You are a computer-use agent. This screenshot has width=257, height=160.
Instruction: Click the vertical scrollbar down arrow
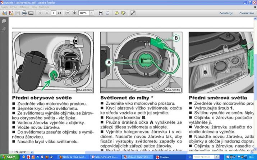pyautogui.click(x=255, y=149)
